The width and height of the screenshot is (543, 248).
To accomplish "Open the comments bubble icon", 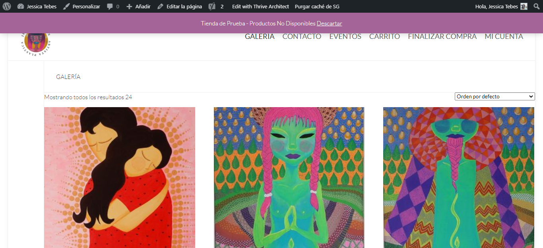I will [110, 6].
